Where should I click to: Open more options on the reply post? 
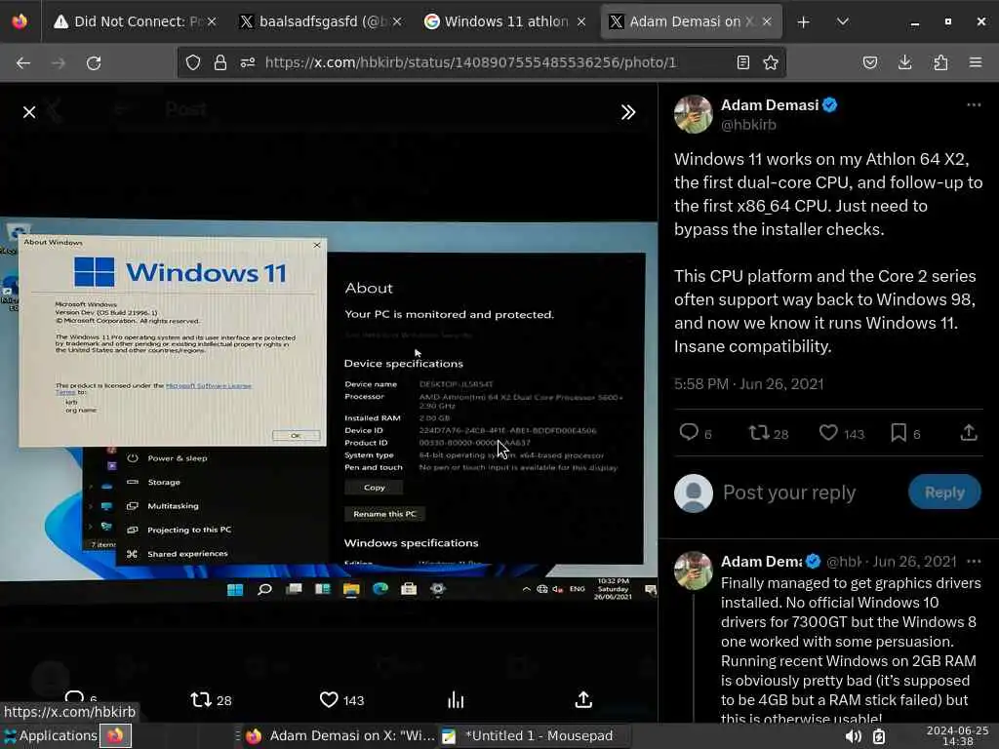pyautogui.click(x=974, y=561)
